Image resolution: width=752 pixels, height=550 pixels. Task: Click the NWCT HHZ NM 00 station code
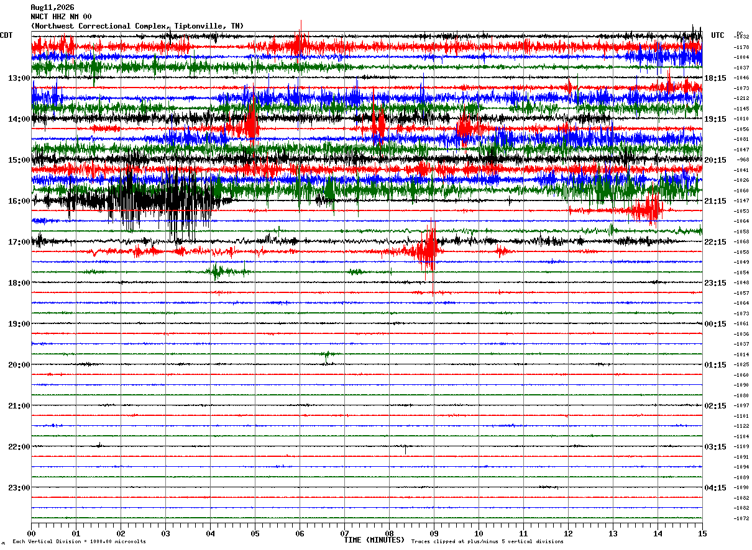coord(61,17)
